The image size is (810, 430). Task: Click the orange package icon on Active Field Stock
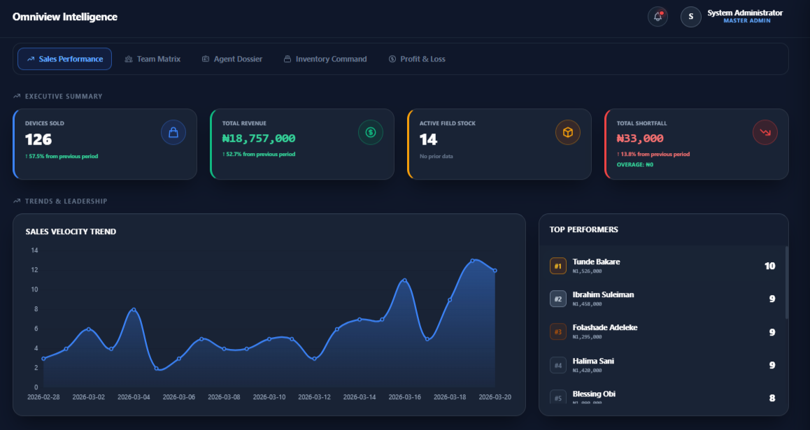(x=568, y=132)
